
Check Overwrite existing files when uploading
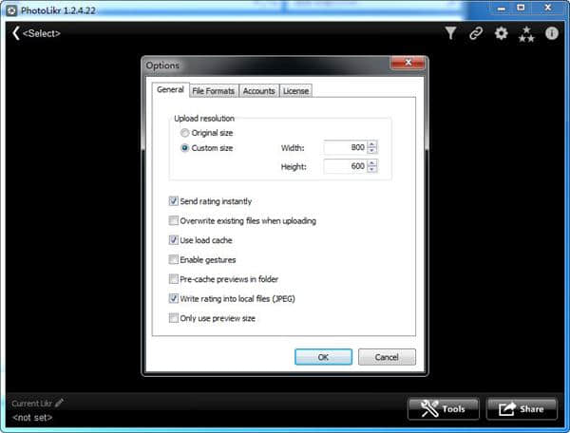173,220
